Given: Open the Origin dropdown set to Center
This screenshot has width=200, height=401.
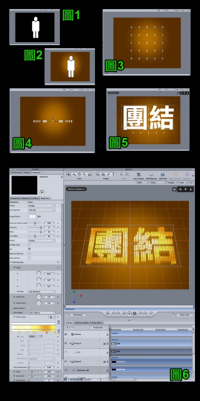Looking at the screenshot, I should pyautogui.click(x=41, y=241).
